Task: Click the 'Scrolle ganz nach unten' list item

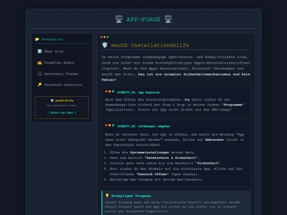Action: point(166,164)
